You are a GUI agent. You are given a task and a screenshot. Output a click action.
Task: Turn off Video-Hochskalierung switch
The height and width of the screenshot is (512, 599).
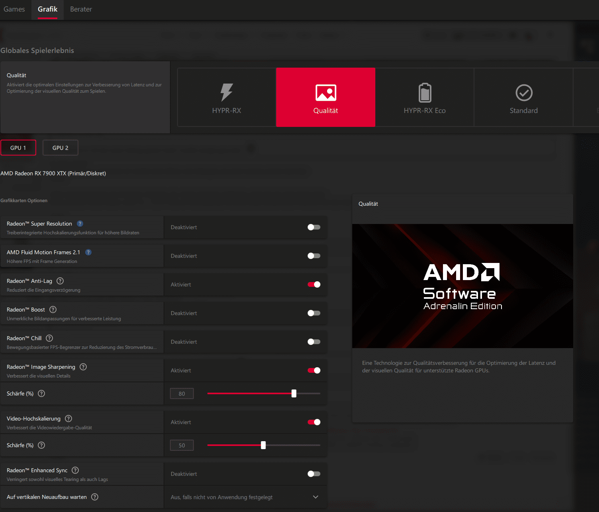314,422
